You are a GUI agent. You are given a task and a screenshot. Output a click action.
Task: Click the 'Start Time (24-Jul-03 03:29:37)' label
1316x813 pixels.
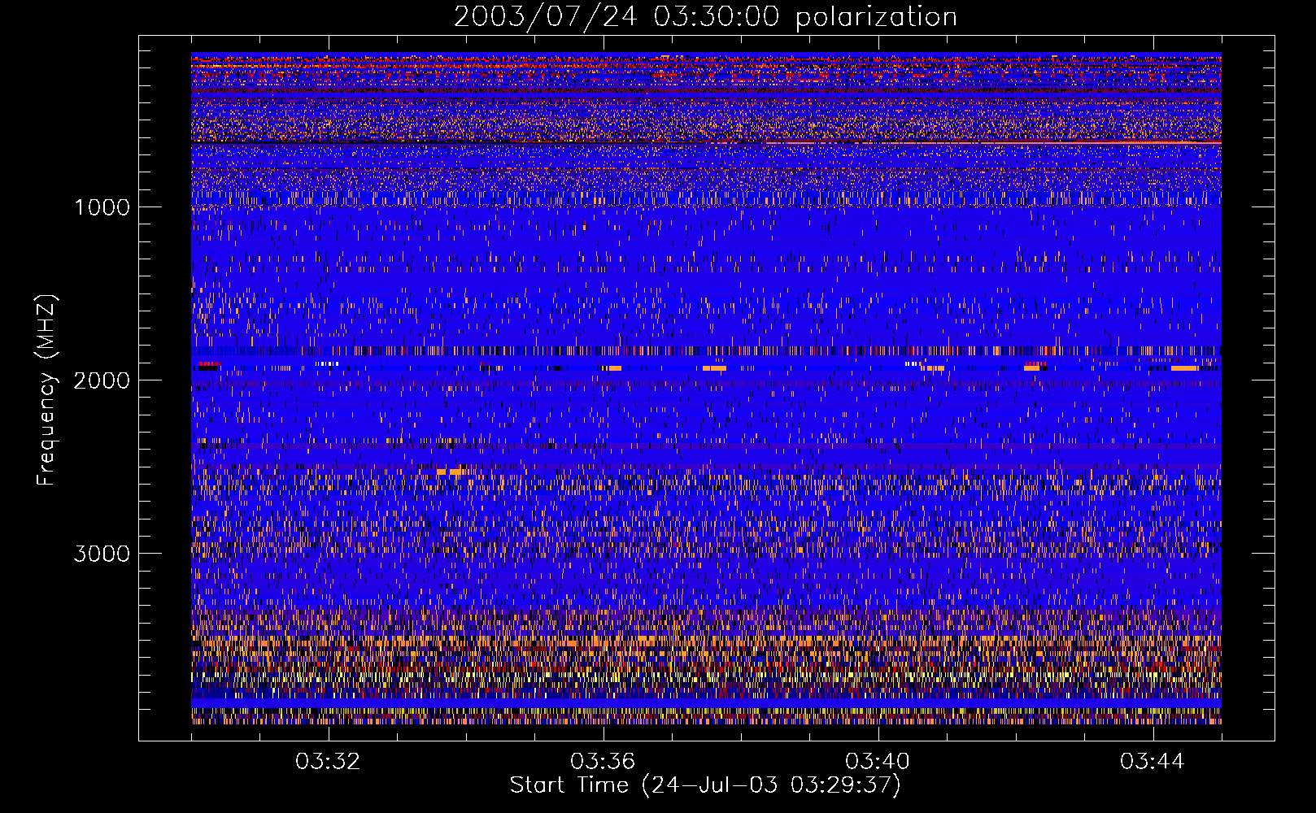click(705, 785)
